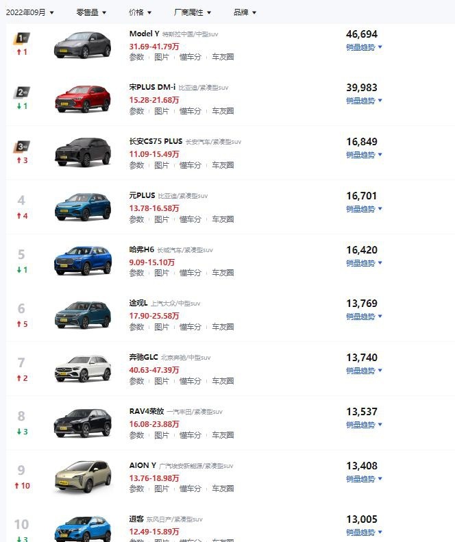Open 参数 link for 长安CS75 PLUS
This screenshot has width=455, height=542.
[136, 165]
